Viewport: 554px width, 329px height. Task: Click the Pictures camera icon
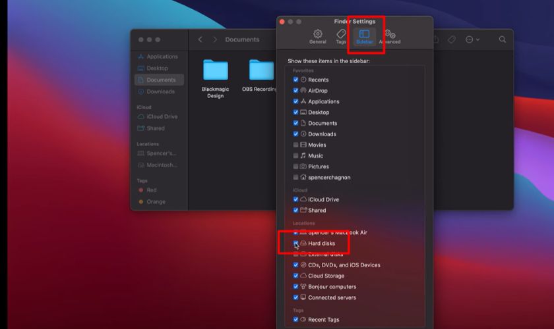[303, 166]
